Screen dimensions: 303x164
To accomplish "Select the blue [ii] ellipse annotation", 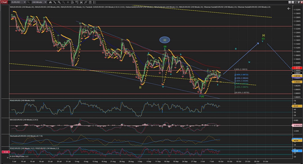I will click(x=165, y=40).
